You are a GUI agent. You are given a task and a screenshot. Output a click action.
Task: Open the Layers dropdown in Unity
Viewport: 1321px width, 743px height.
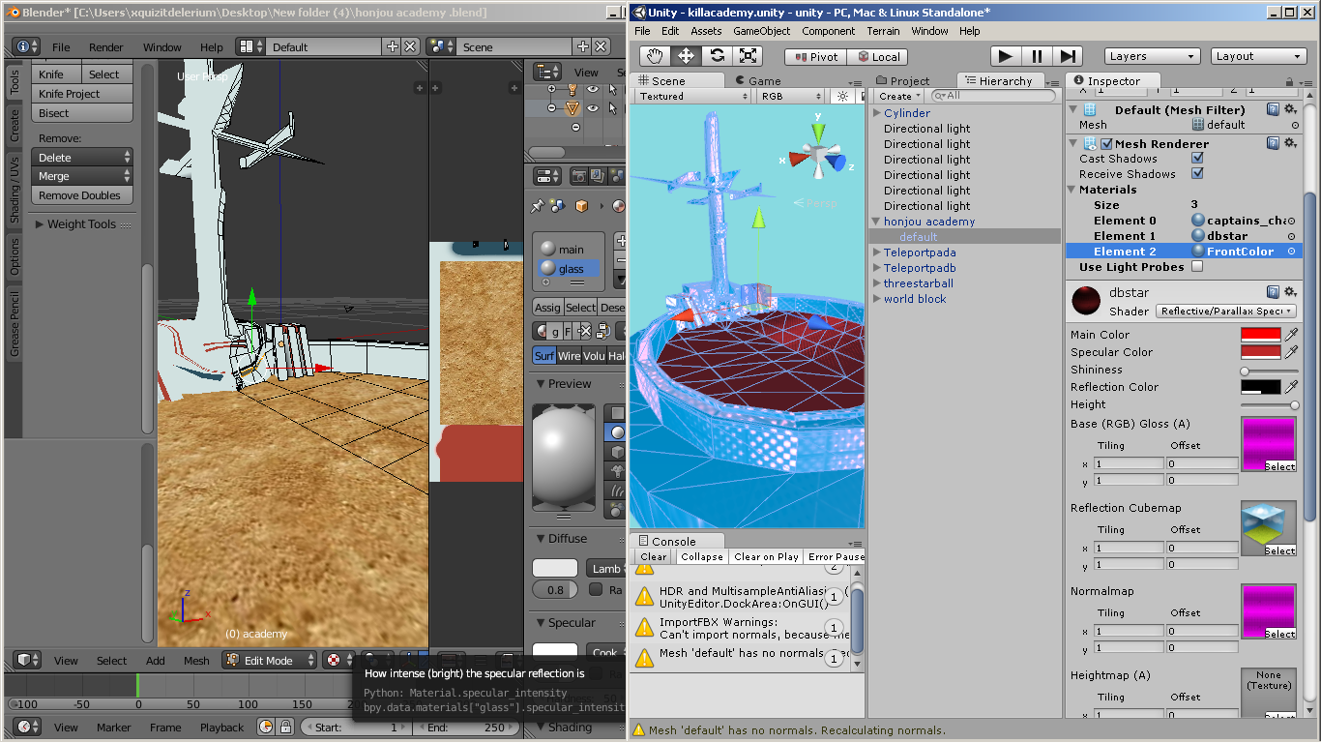pyautogui.click(x=1152, y=56)
